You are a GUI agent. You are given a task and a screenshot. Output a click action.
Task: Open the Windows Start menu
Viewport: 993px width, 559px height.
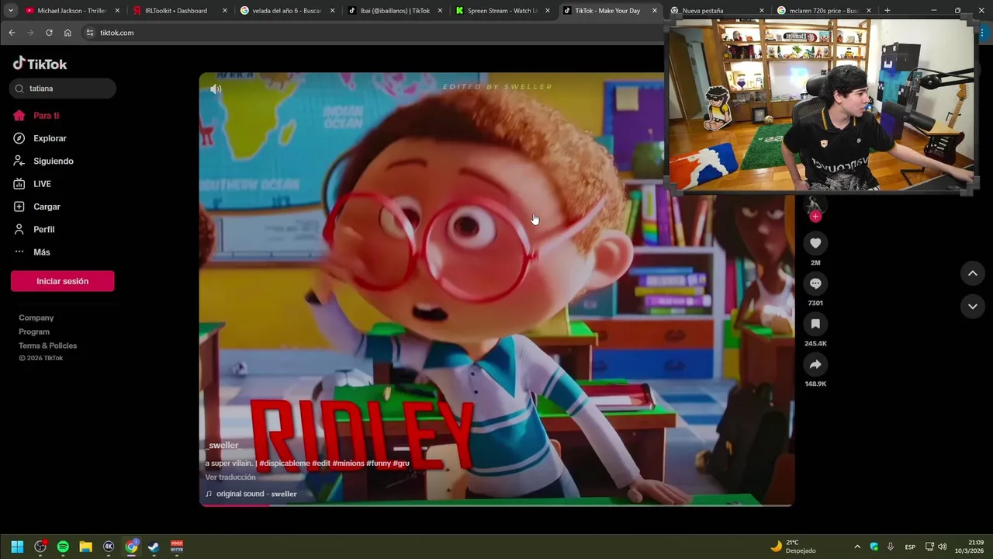coord(17,547)
